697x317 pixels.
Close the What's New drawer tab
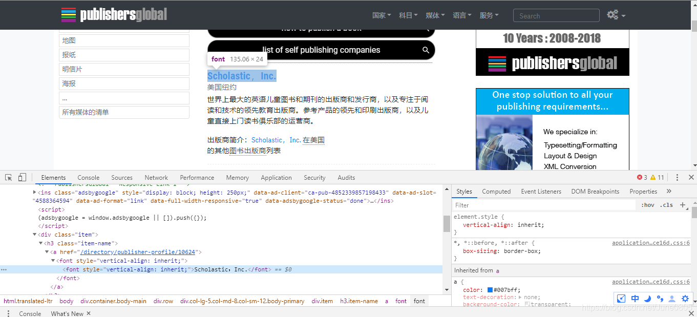coord(89,313)
